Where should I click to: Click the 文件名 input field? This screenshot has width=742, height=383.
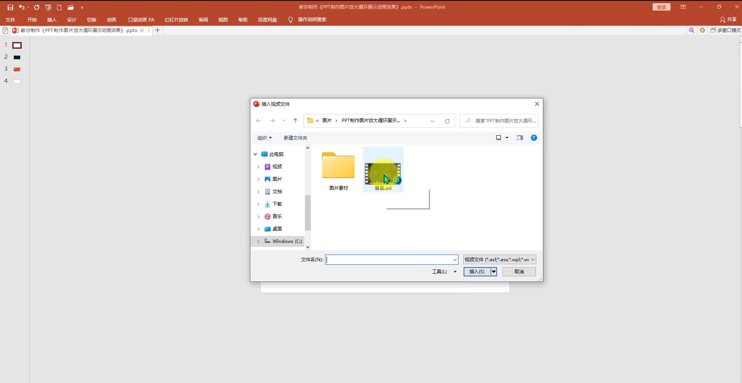tap(388, 260)
